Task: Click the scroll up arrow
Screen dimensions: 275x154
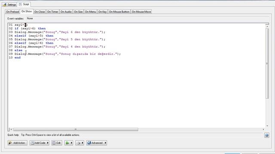Action: click(x=267, y=26)
